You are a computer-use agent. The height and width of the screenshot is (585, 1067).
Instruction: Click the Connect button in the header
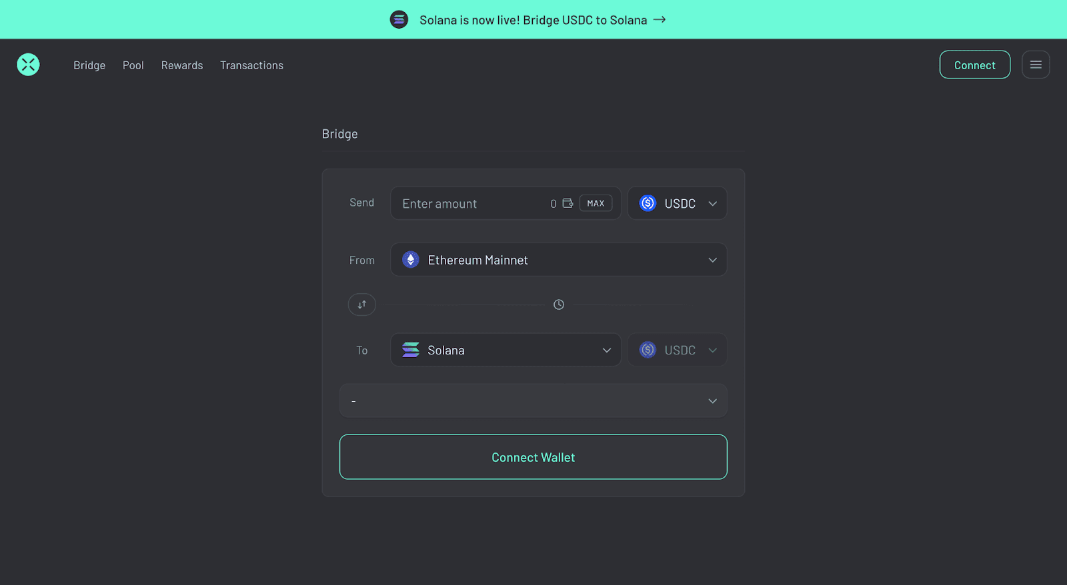click(x=974, y=65)
